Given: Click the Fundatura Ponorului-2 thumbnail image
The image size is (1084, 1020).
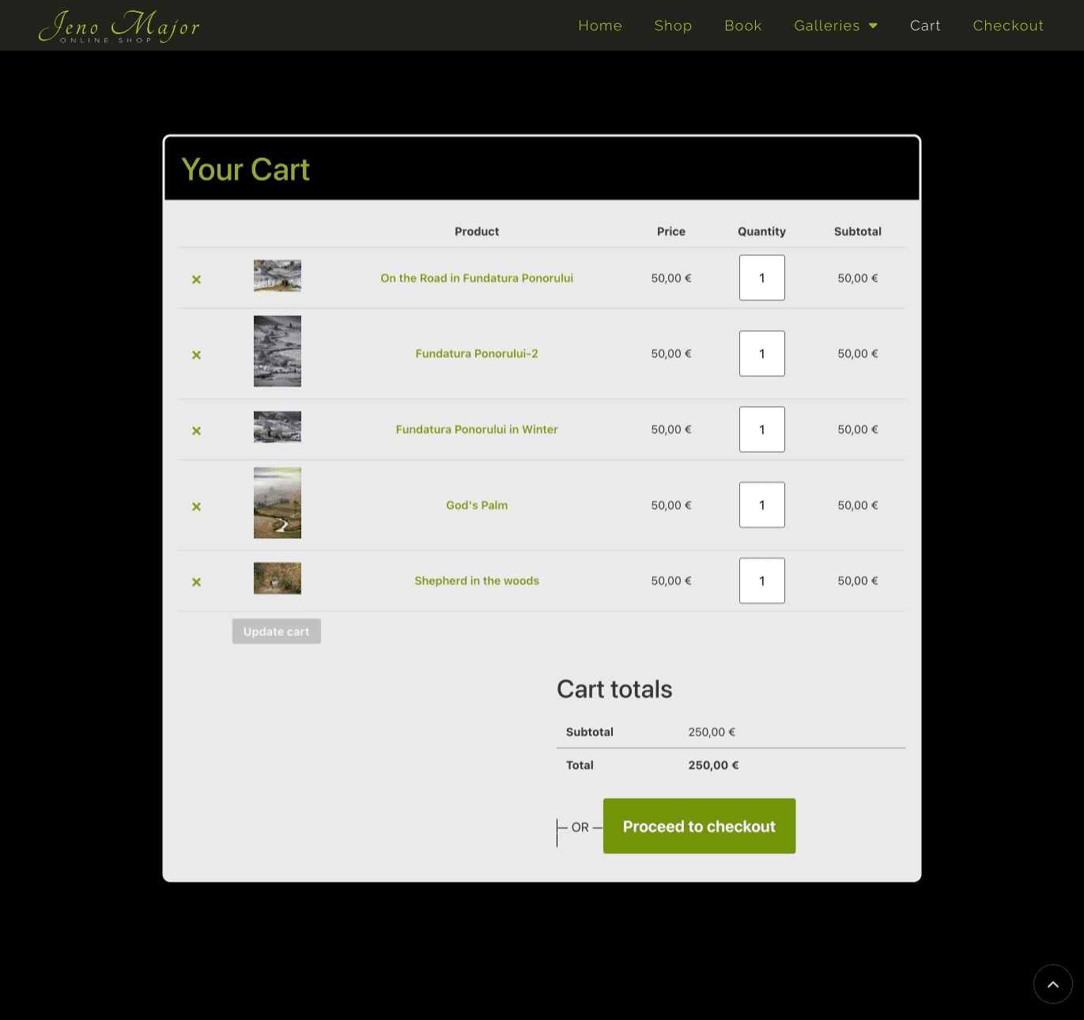Looking at the screenshot, I should (x=277, y=351).
